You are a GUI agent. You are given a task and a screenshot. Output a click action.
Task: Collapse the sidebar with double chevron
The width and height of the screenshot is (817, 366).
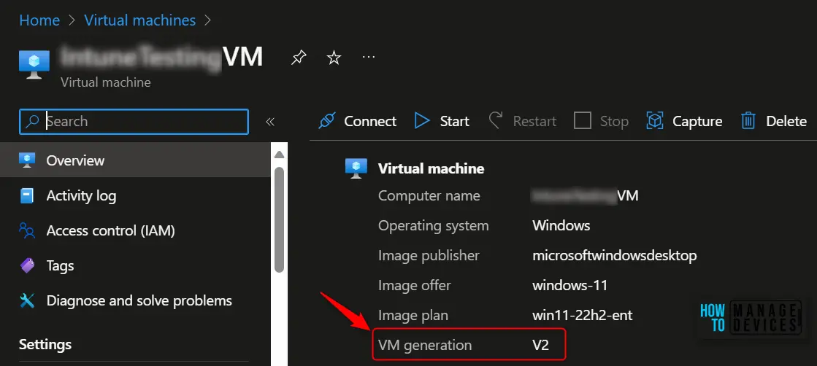pos(270,122)
